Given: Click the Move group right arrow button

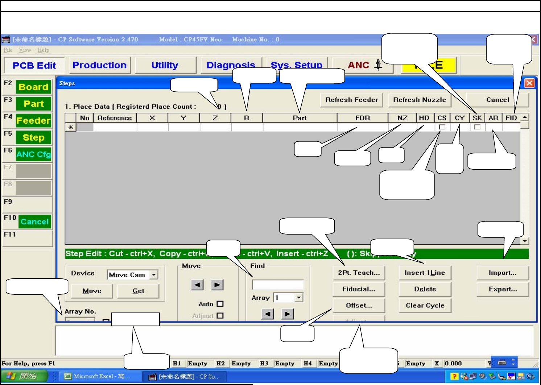Looking at the screenshot, I should point(217,285).
